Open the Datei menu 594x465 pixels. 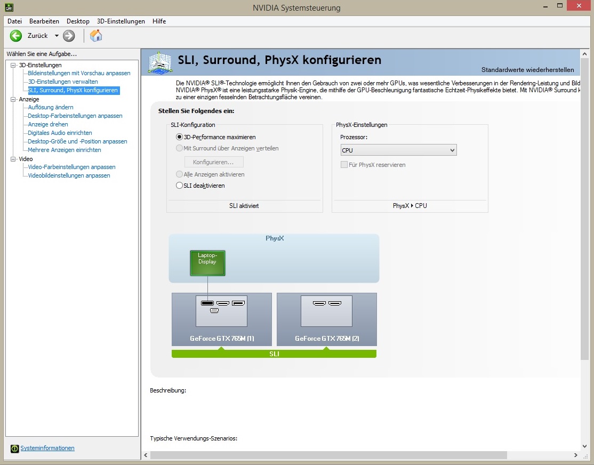(x=14, y=21)
